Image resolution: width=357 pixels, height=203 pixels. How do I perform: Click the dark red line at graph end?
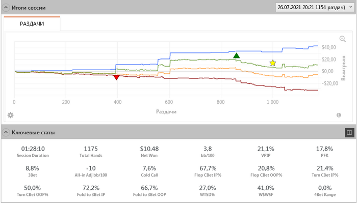click(316, 90)
